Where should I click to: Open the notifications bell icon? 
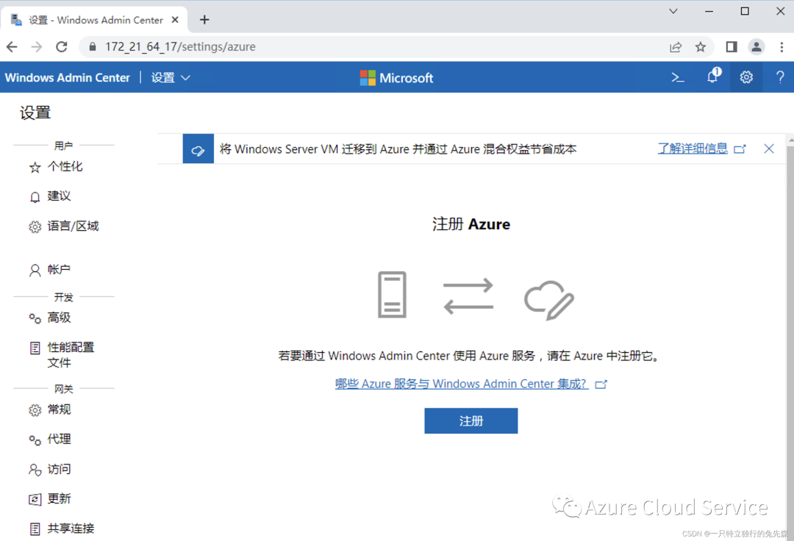[x=713, y=76]
